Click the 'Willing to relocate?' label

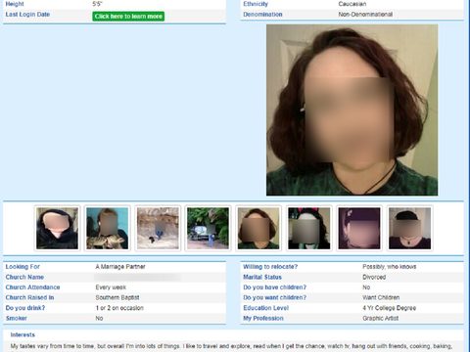(270, 267)
